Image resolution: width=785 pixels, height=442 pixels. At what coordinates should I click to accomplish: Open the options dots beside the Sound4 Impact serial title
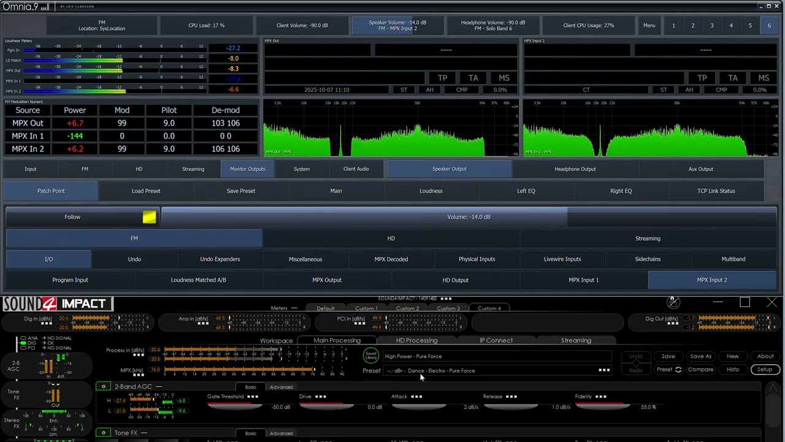(x=446, y=299)
